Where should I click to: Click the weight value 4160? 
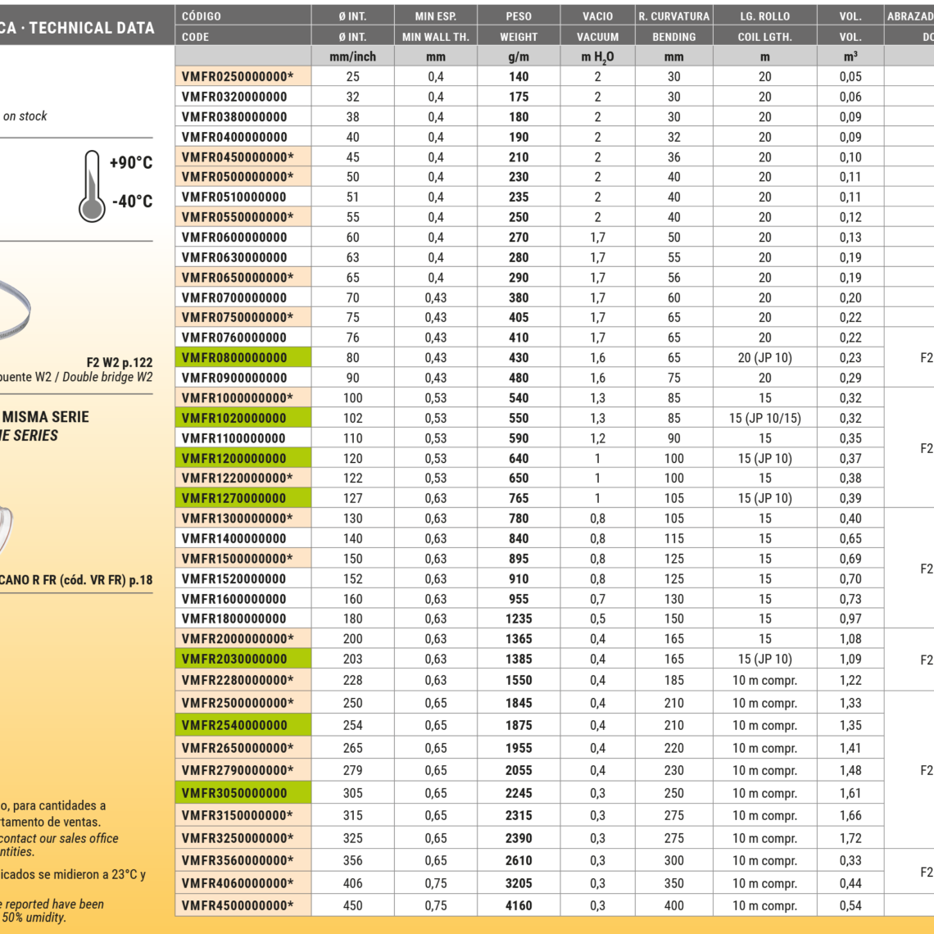pos(519,906)
